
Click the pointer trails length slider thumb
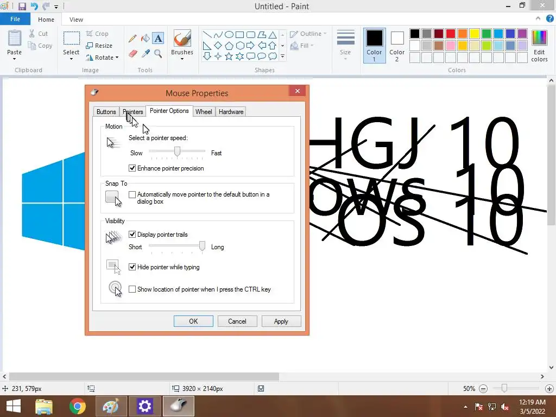202,246
